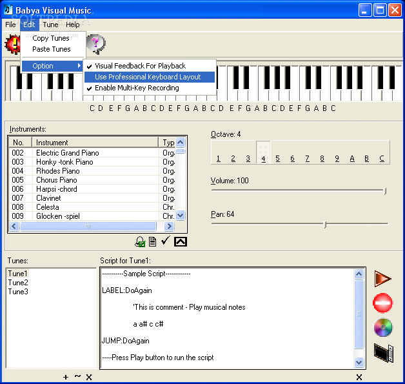Screen dimensions: 405x384
Task: Click script box scroll up arrow
Action: pos(359,274)
